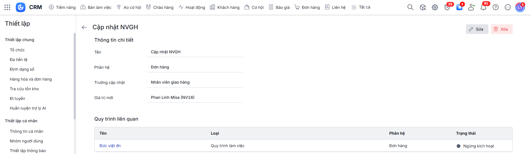This screenshot has width=531, height=154.
Task: Expand the Tất cả modules menu
Action: tap(361, 7)
